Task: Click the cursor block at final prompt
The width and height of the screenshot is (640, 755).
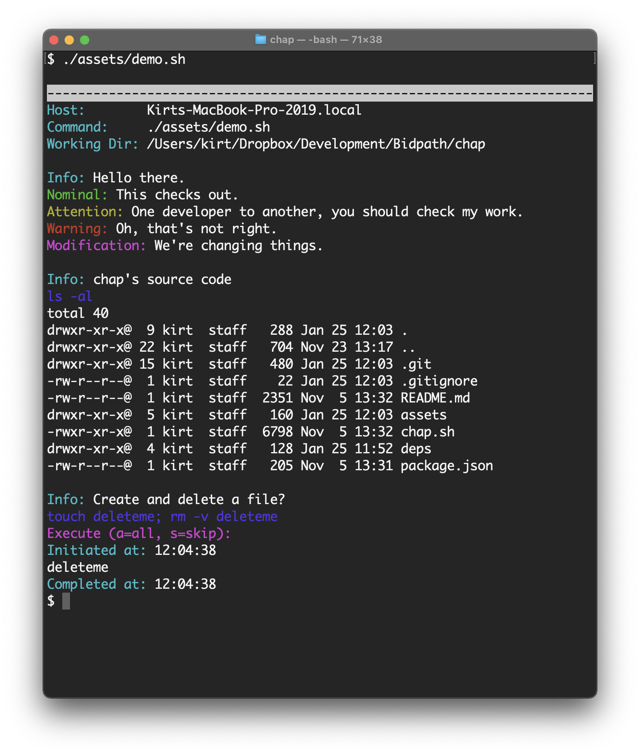Action: pos(66,601)
